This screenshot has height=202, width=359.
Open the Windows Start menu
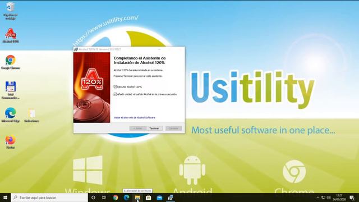(5, 198)
